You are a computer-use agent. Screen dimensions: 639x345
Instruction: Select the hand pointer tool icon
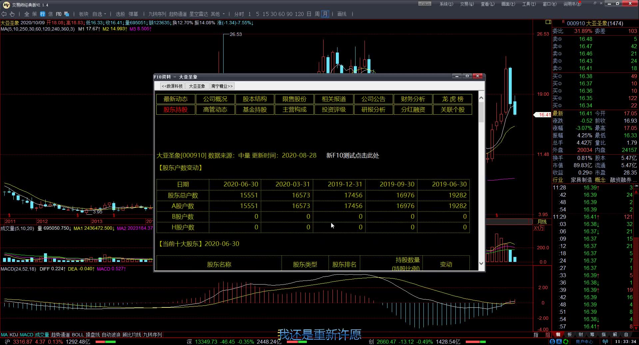tap(12, 14)
